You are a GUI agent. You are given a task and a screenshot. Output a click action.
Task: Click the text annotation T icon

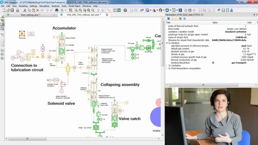click(114, 10)
